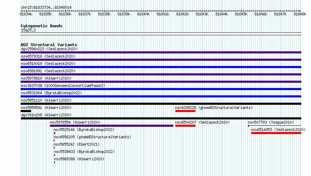Viewport: 311px width, 176px height.
Task: Select the short black bar under nsv5859541
Action: pos(26,111)
